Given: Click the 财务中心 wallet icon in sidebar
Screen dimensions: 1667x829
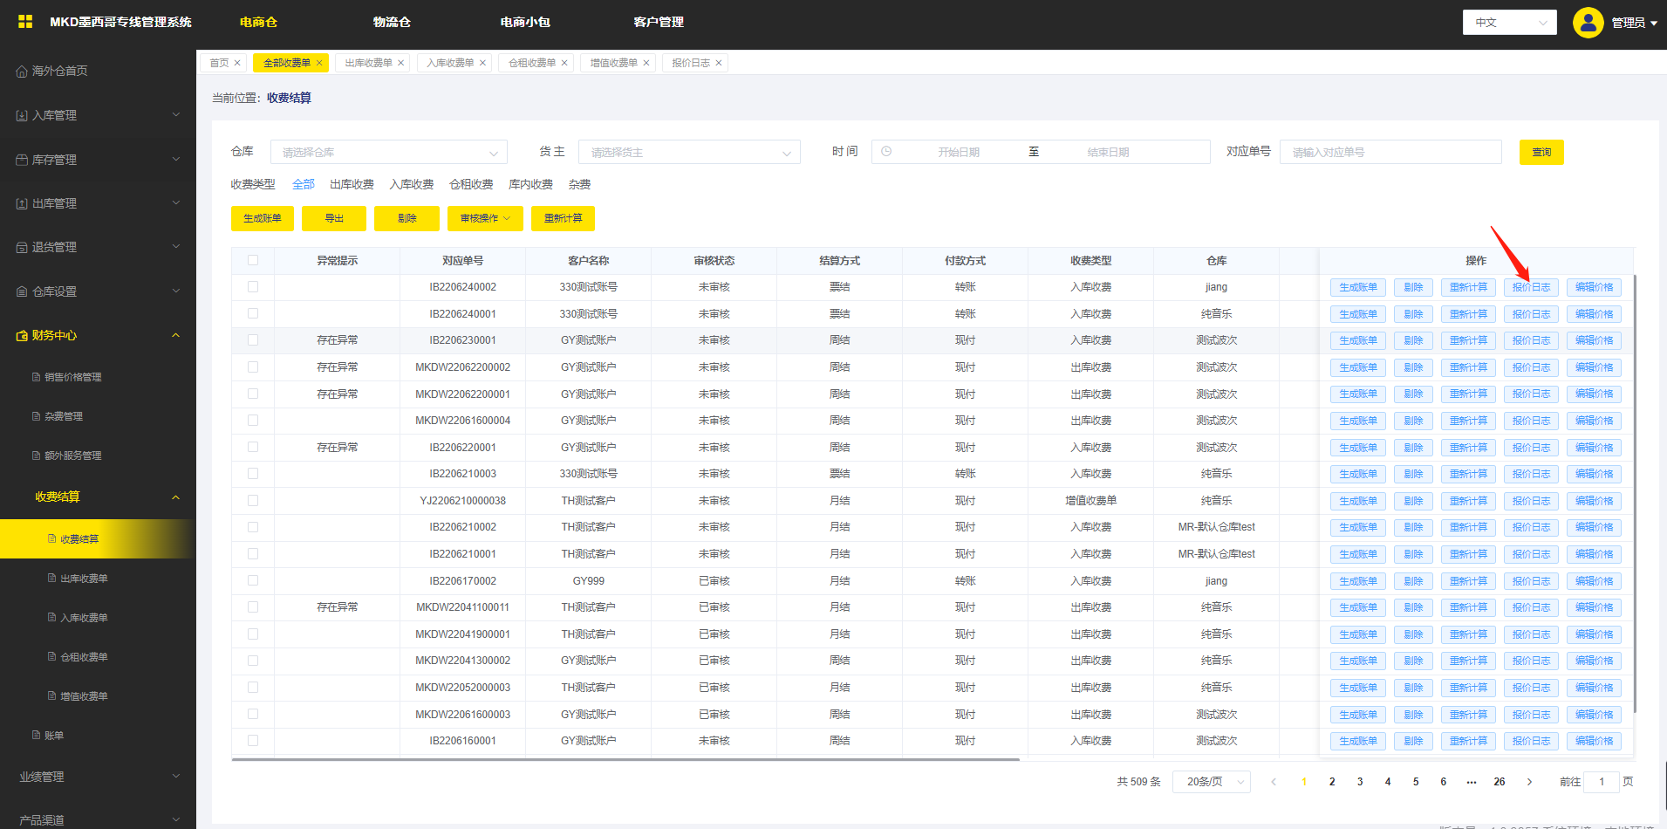Looking at the screenshot, I should 22,336.
